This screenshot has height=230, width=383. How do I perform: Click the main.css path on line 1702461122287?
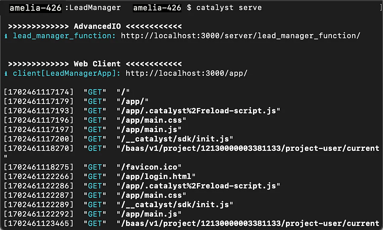[x=152, y=195]
